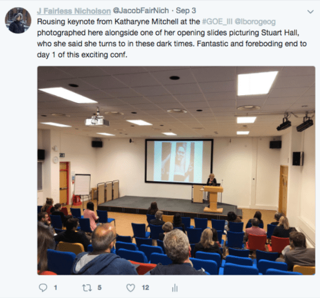Like the tweet with the heart icon
Screen dimensions: 320x298
coord(131,288)
